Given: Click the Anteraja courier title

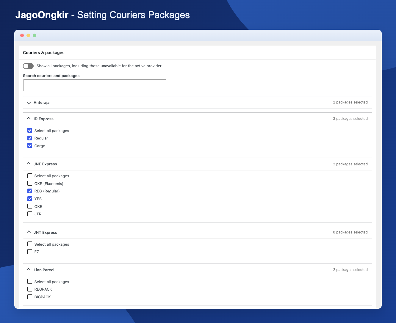Looking at the screenshot, I should pos(41,102).
